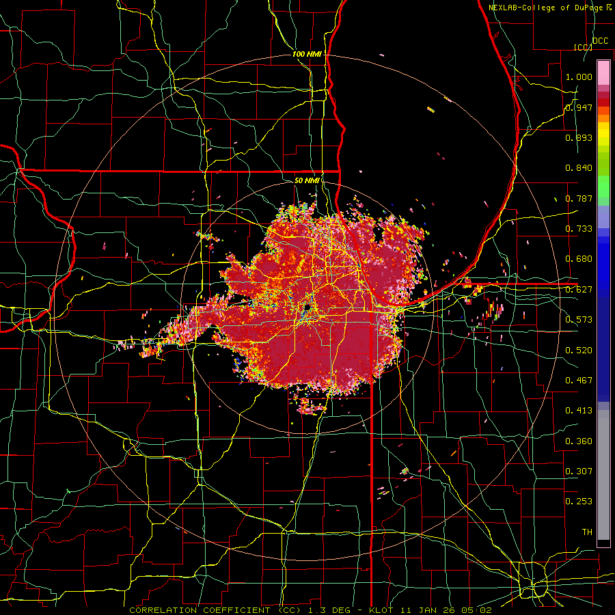Click the 100 NMI range ring label
615x615 pixels.
pyautogui.click(x=307, y=54)
